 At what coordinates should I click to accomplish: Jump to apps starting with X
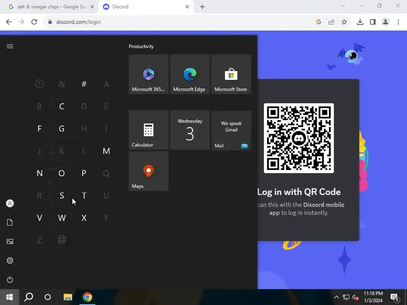click(84, 218)
